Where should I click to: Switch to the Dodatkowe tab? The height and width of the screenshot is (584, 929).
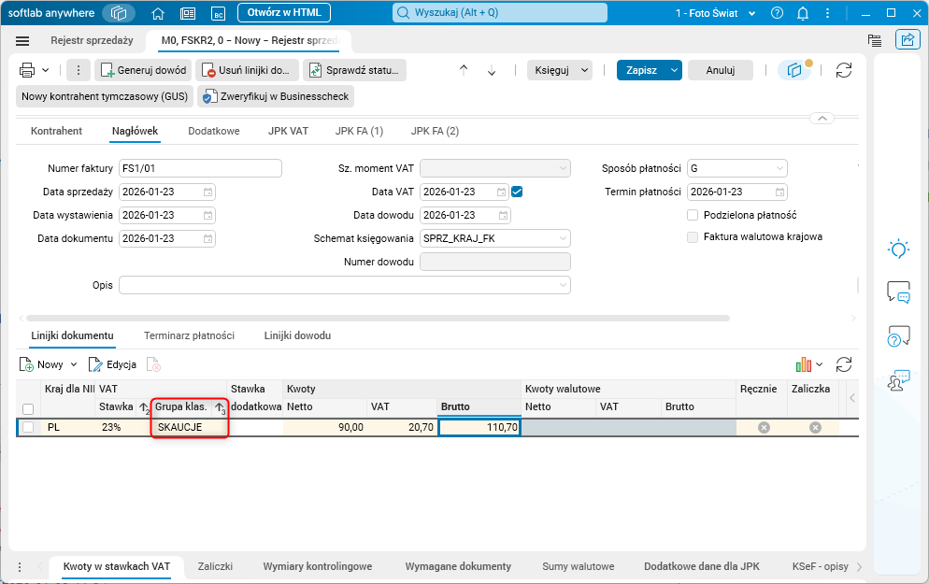point(214,131)
